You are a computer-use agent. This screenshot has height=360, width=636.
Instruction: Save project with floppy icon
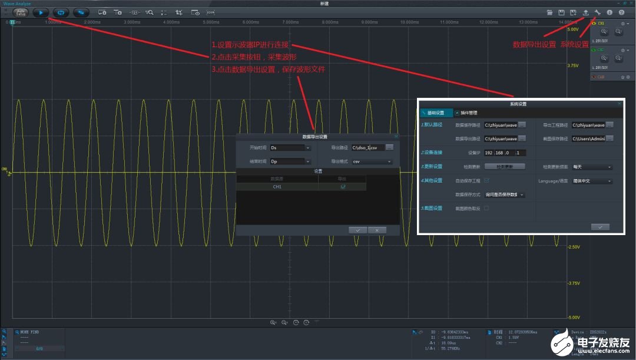pos(561,12)
